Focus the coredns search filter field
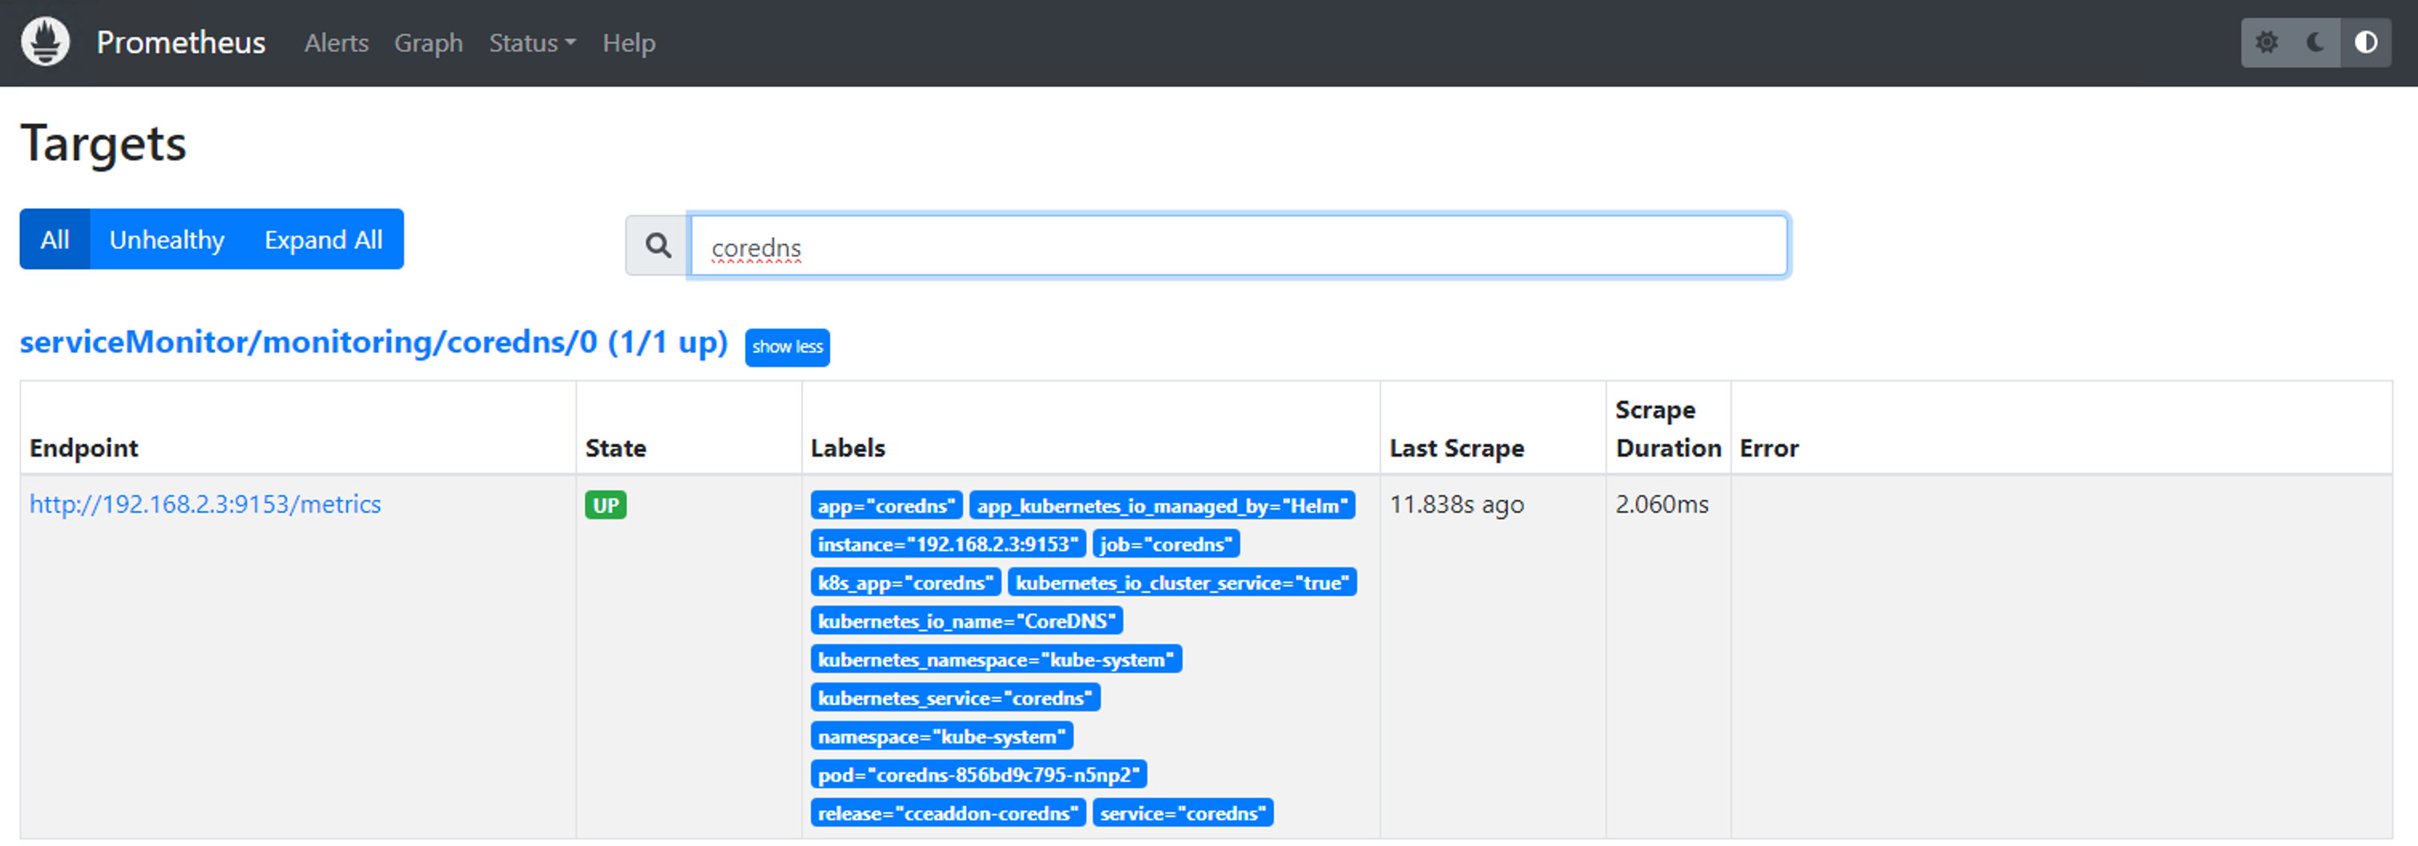Image resolution: width=2418 pixels, height=846 pixels. pyautogui.click(x=1237, y=246)
